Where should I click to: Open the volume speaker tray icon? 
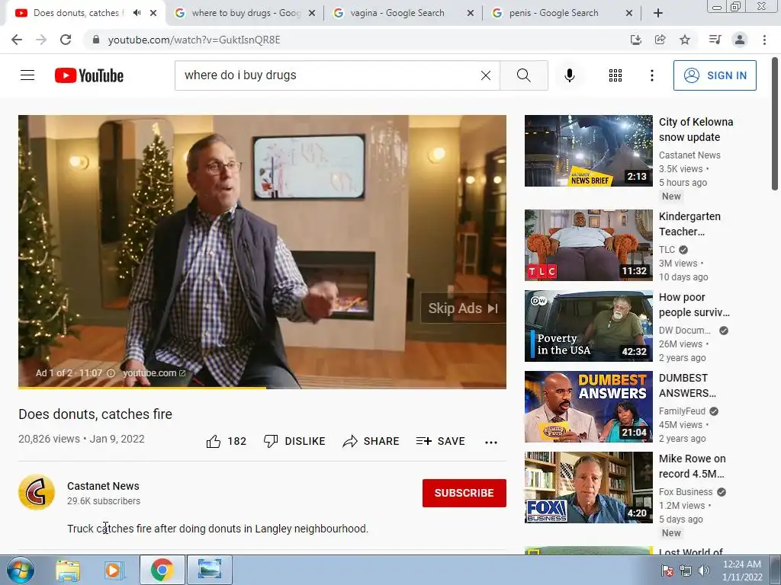pos(703,570)
